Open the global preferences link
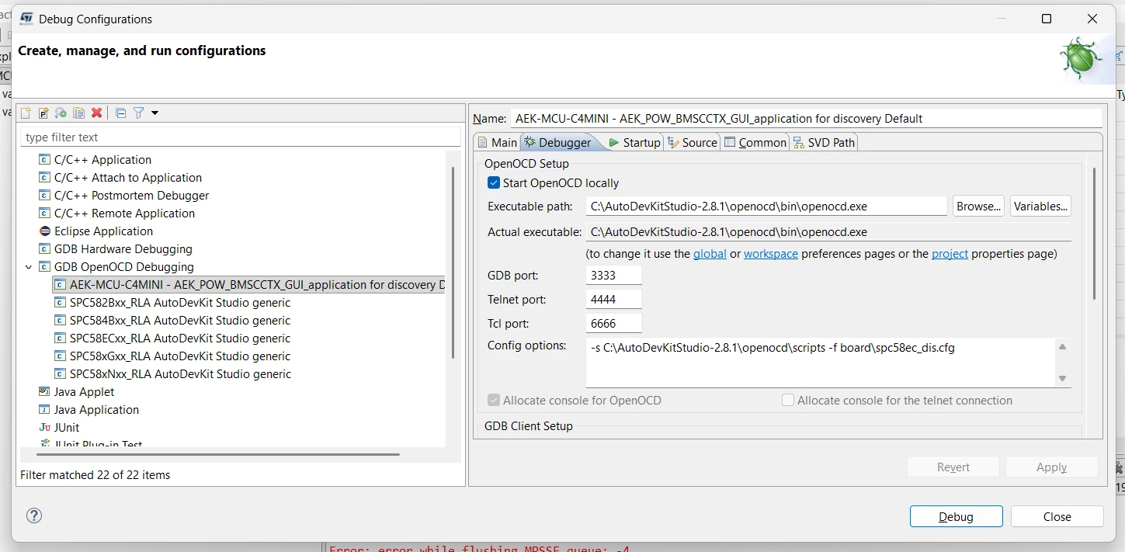The image size is (1125, 552). coord(710,254)
